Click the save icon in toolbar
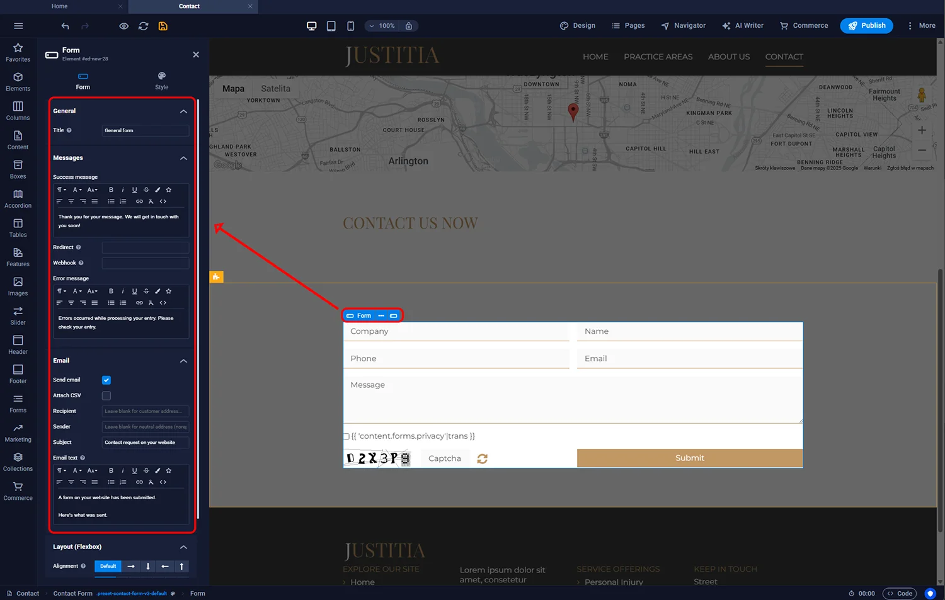 (x=163, y=26)
